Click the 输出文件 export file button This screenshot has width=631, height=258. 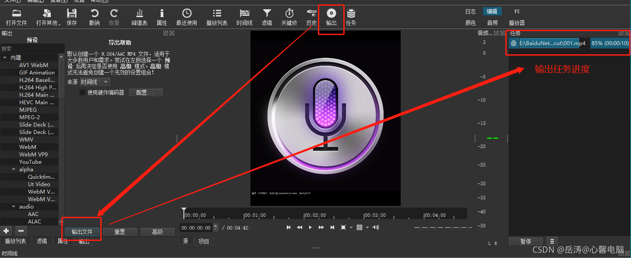82,232
